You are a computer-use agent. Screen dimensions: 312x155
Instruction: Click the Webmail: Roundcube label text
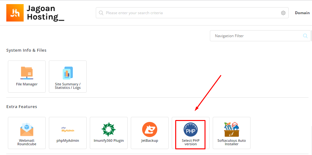click(27, 142)
